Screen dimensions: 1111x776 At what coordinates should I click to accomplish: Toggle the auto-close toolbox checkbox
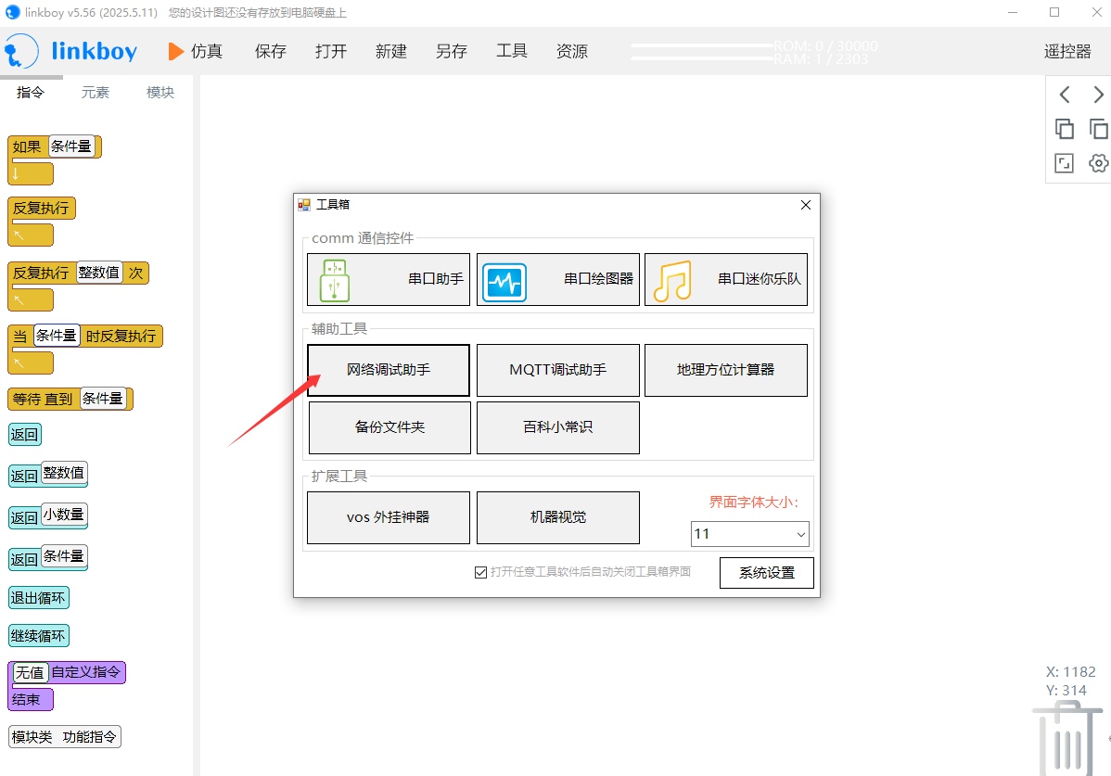pyautogui.click(x=480, y=572)
